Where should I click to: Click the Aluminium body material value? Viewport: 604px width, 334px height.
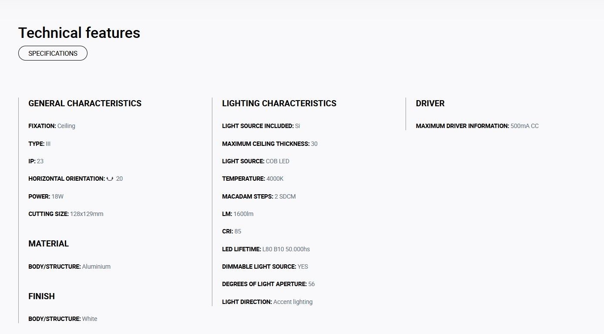(x=96, y=267)
